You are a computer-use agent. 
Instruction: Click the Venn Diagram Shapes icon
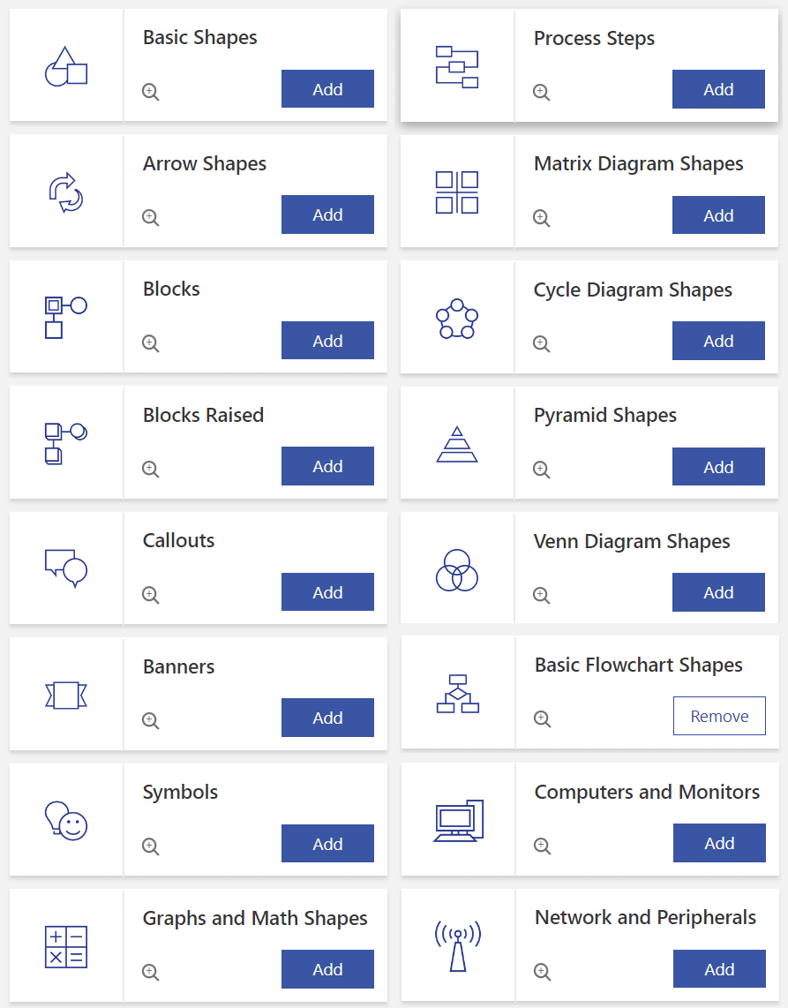click(x=457, y=570)
